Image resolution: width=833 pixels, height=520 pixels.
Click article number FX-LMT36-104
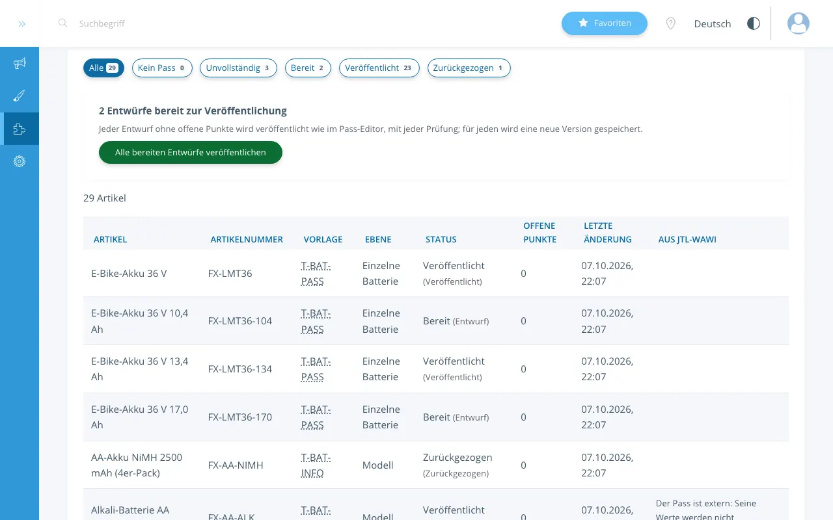(240, 321)
